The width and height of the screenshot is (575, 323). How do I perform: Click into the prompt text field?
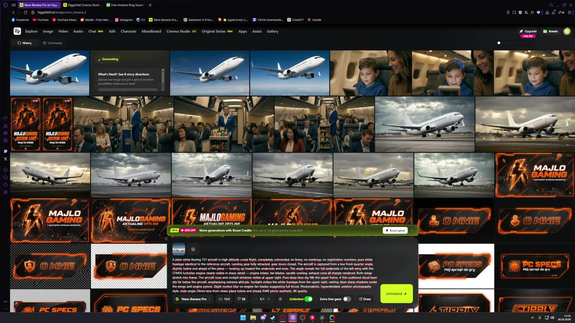tap(274, 275)
